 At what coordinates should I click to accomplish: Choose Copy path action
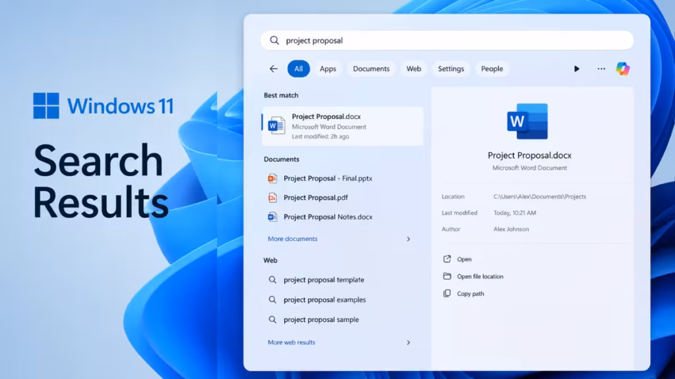(x=470, y=293)
